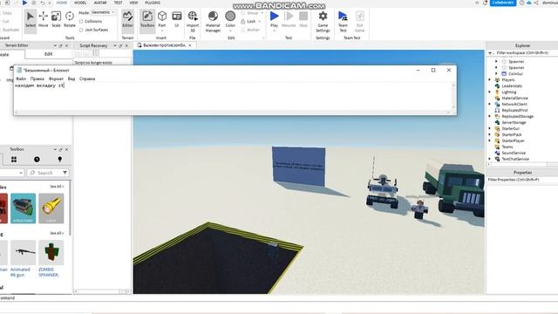558x314 pixels.
Task: Open the Toolbox creations bulb icon
Action: (x=60, y=160)
